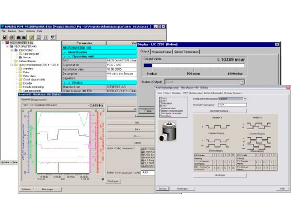Switch to the Measured Value tab
Image resolution: width=291 pixels, height=218 pixels.
click(162, 52)
